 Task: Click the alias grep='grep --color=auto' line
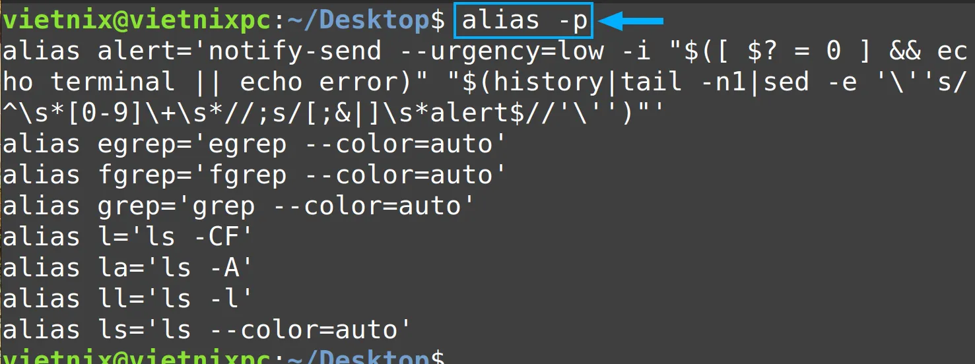pyautogui.click(x=239, y=206)
